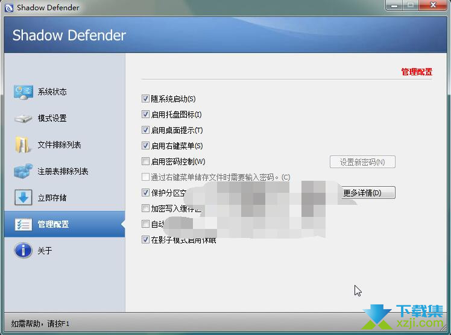Viewport: 451px width, 335px height.
Task: Toggle 保护分区空 checkbox
Action: (145, 192)
